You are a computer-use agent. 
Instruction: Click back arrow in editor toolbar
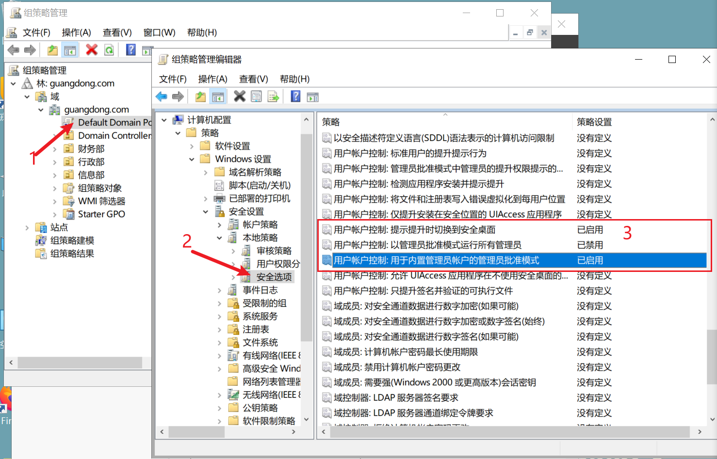[162, 96]
